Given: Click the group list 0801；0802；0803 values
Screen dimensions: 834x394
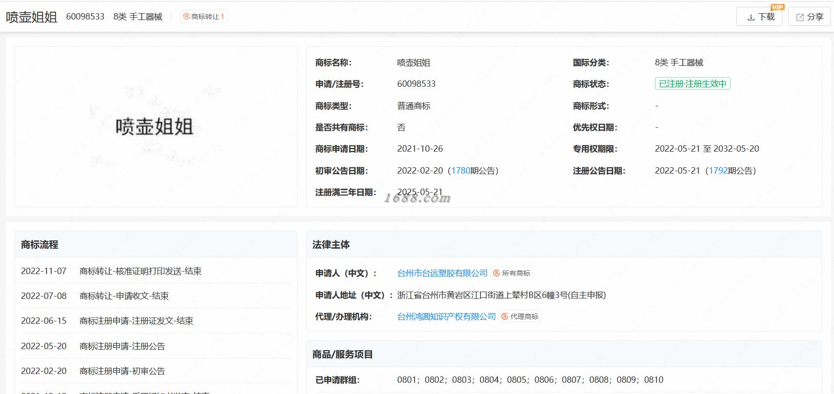Looking at the screenshot, I should tap(530, 380).
